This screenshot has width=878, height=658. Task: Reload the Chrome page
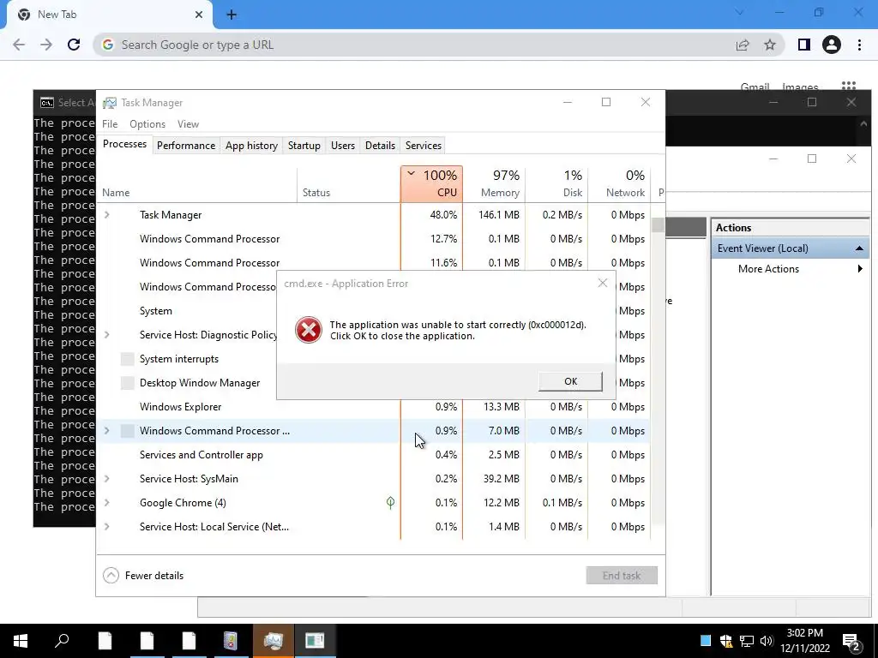[x=74, y=45]
